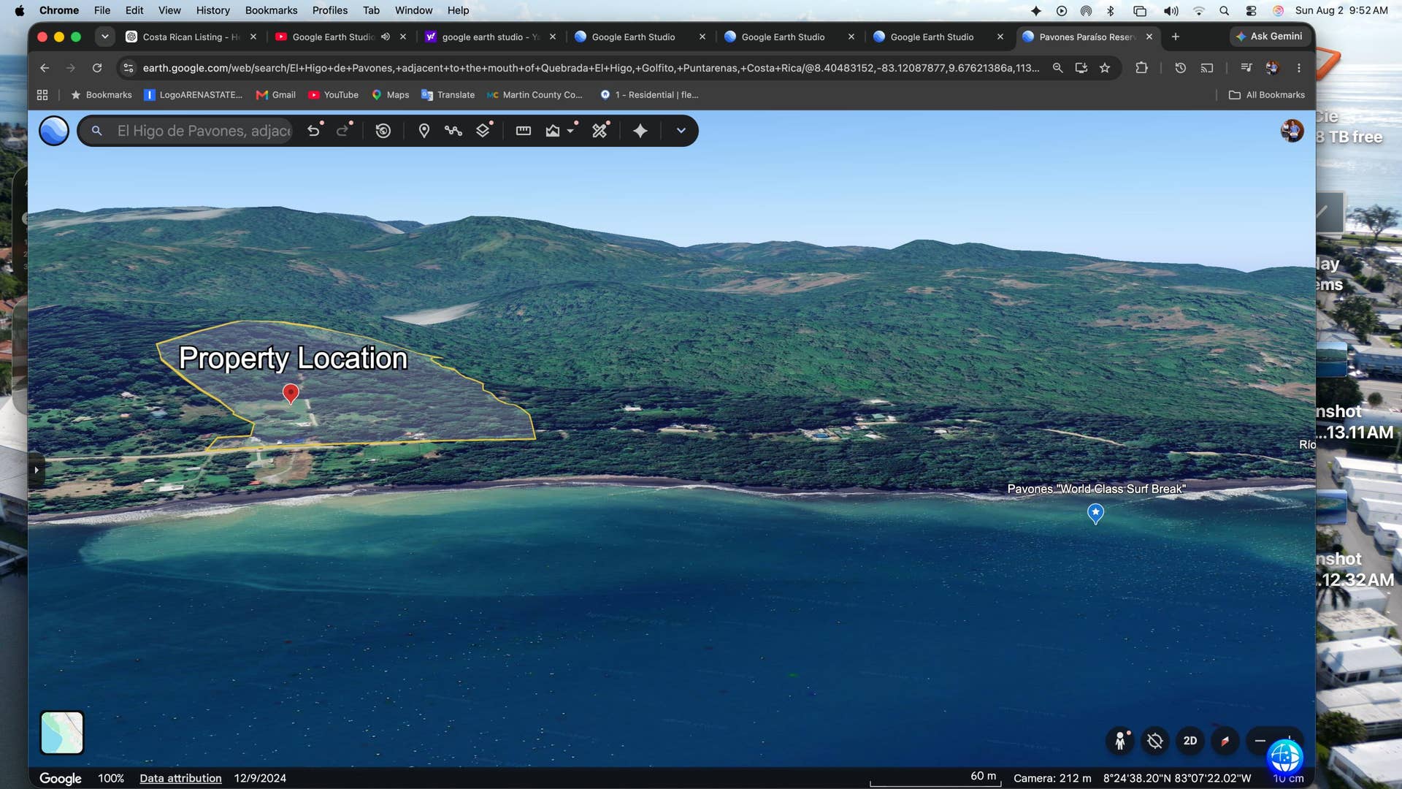Switch map view to 2D

click(x=1190, y=741)
